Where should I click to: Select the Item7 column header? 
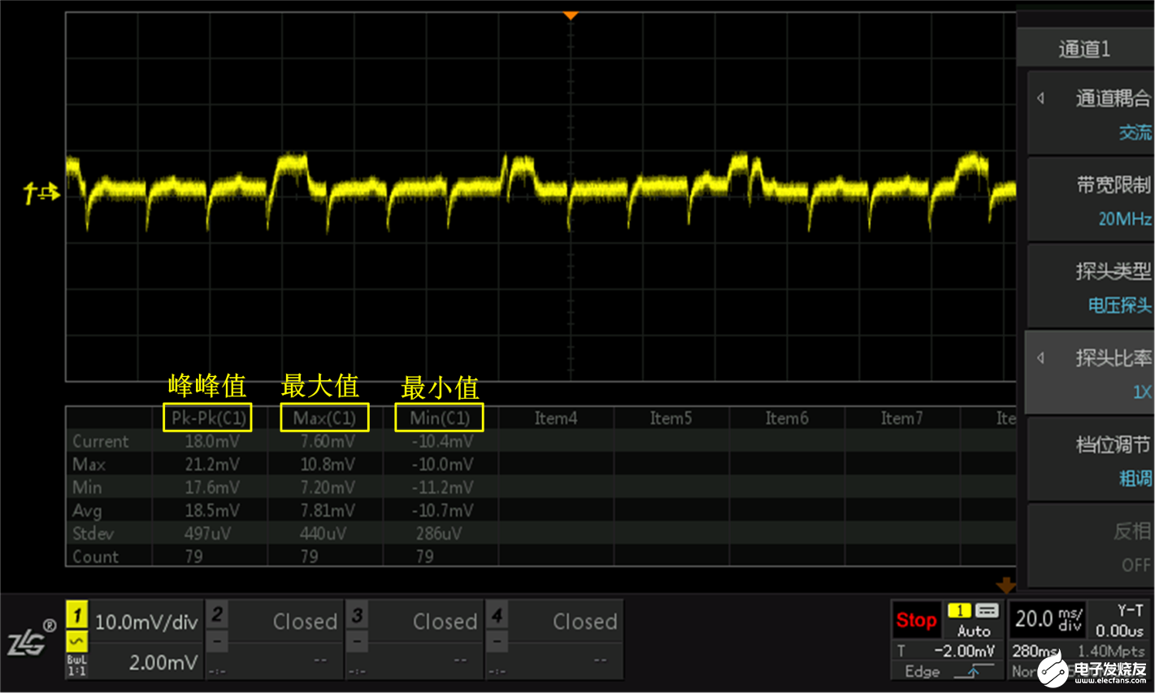click(x=902, y=418)
